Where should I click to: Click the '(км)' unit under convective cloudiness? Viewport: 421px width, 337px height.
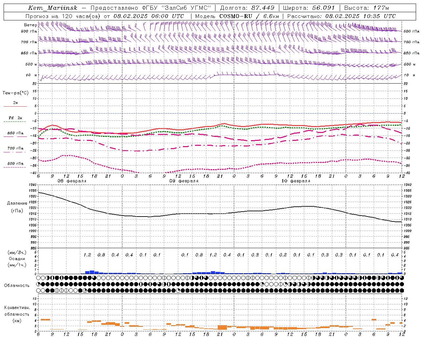pos(17,321)
